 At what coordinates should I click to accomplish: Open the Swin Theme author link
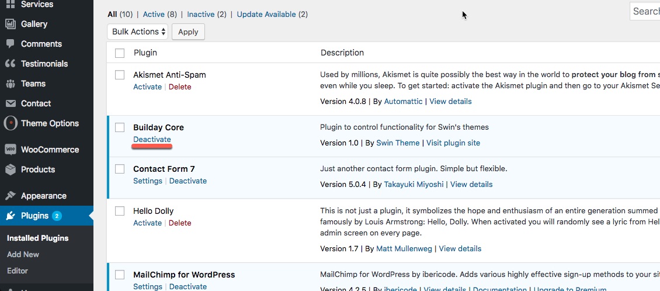pos(398,143)
